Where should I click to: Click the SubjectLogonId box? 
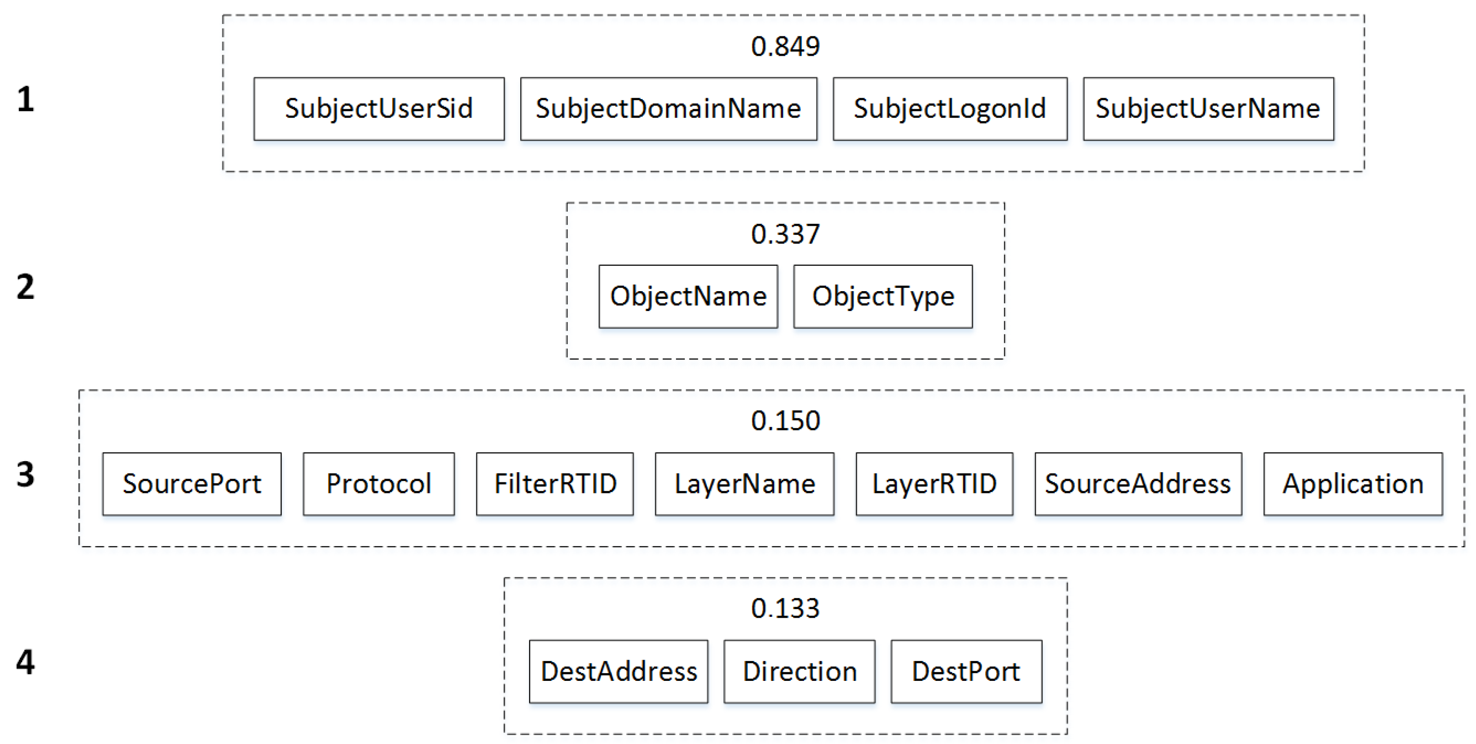click(x=949, y=109)
